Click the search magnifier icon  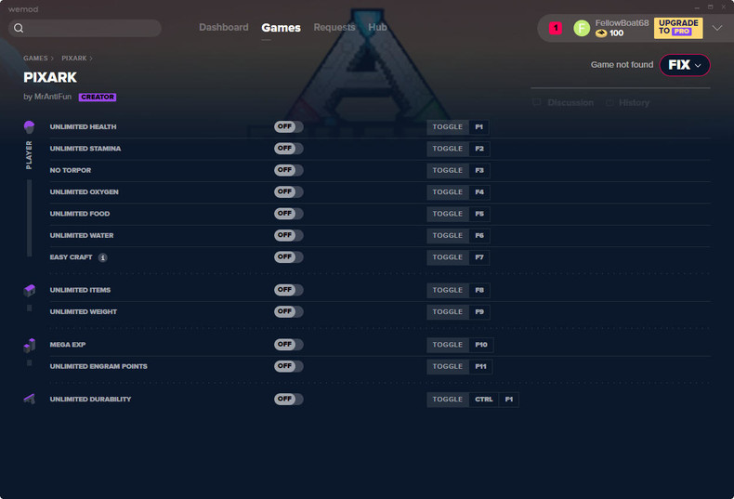[19, 28]
